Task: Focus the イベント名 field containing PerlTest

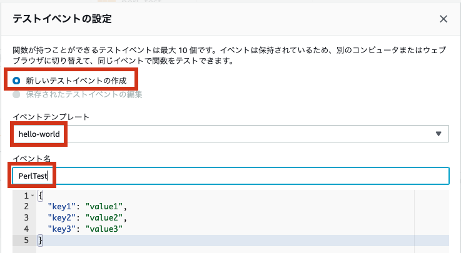Action: pos(231,176)
